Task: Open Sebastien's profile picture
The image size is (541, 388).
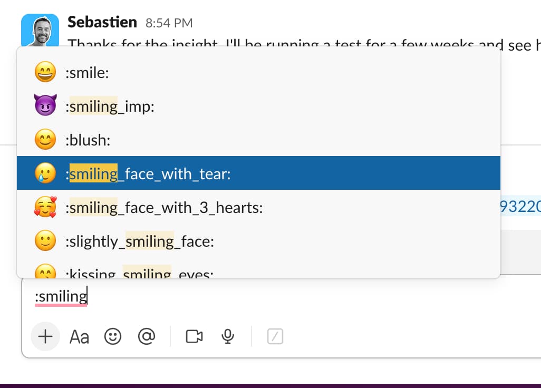Action: tap(40, 30)
